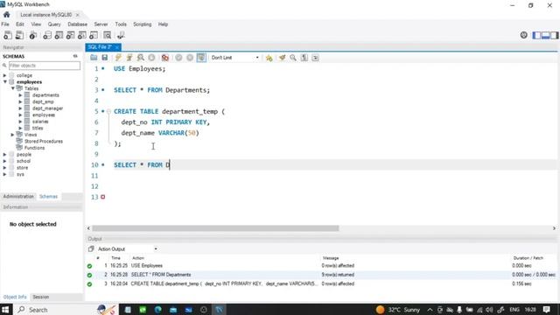Open the Database menu
This screenshot has height=315, width=560.
pos(78,24)
